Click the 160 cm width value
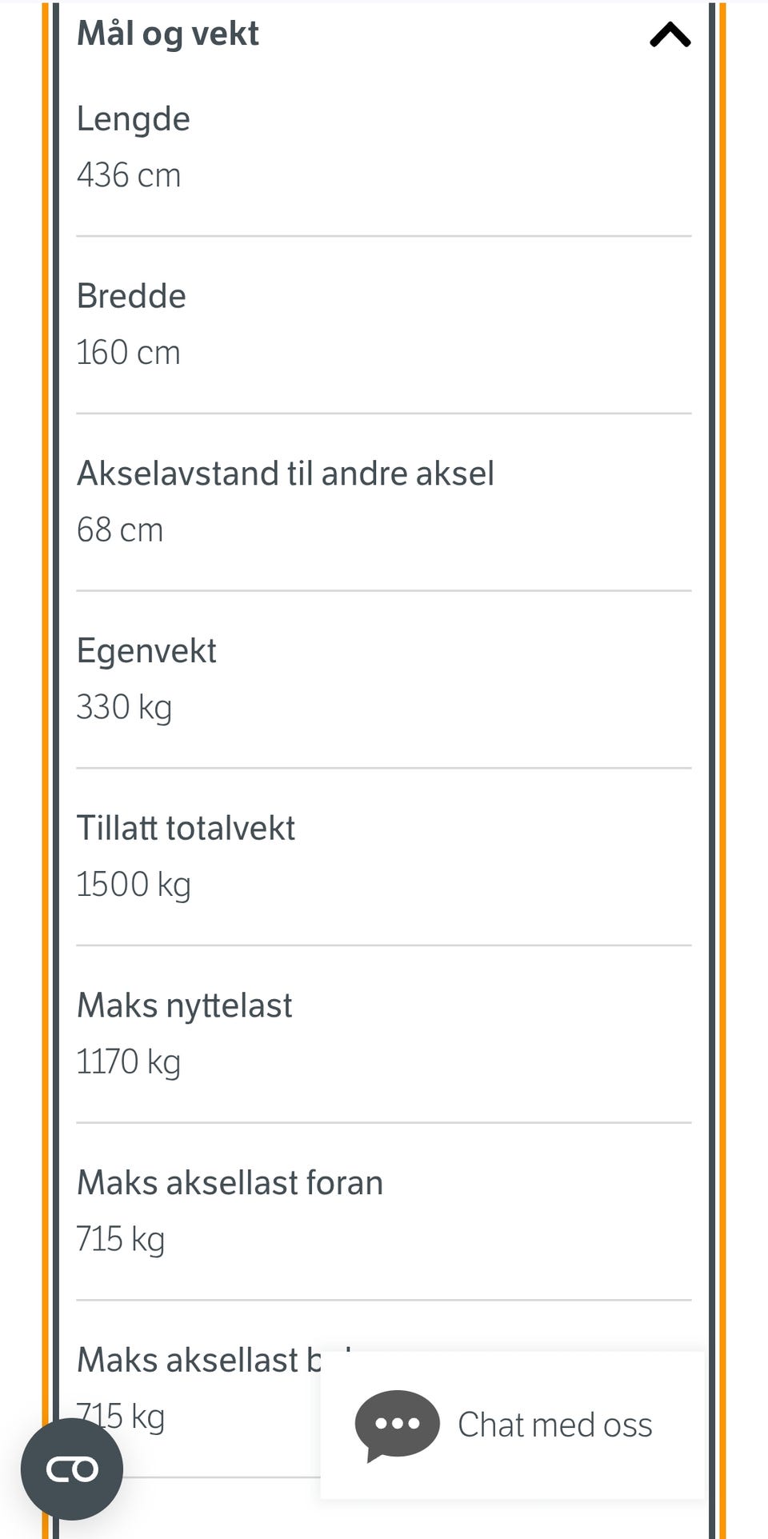 [x=128, y=353]
